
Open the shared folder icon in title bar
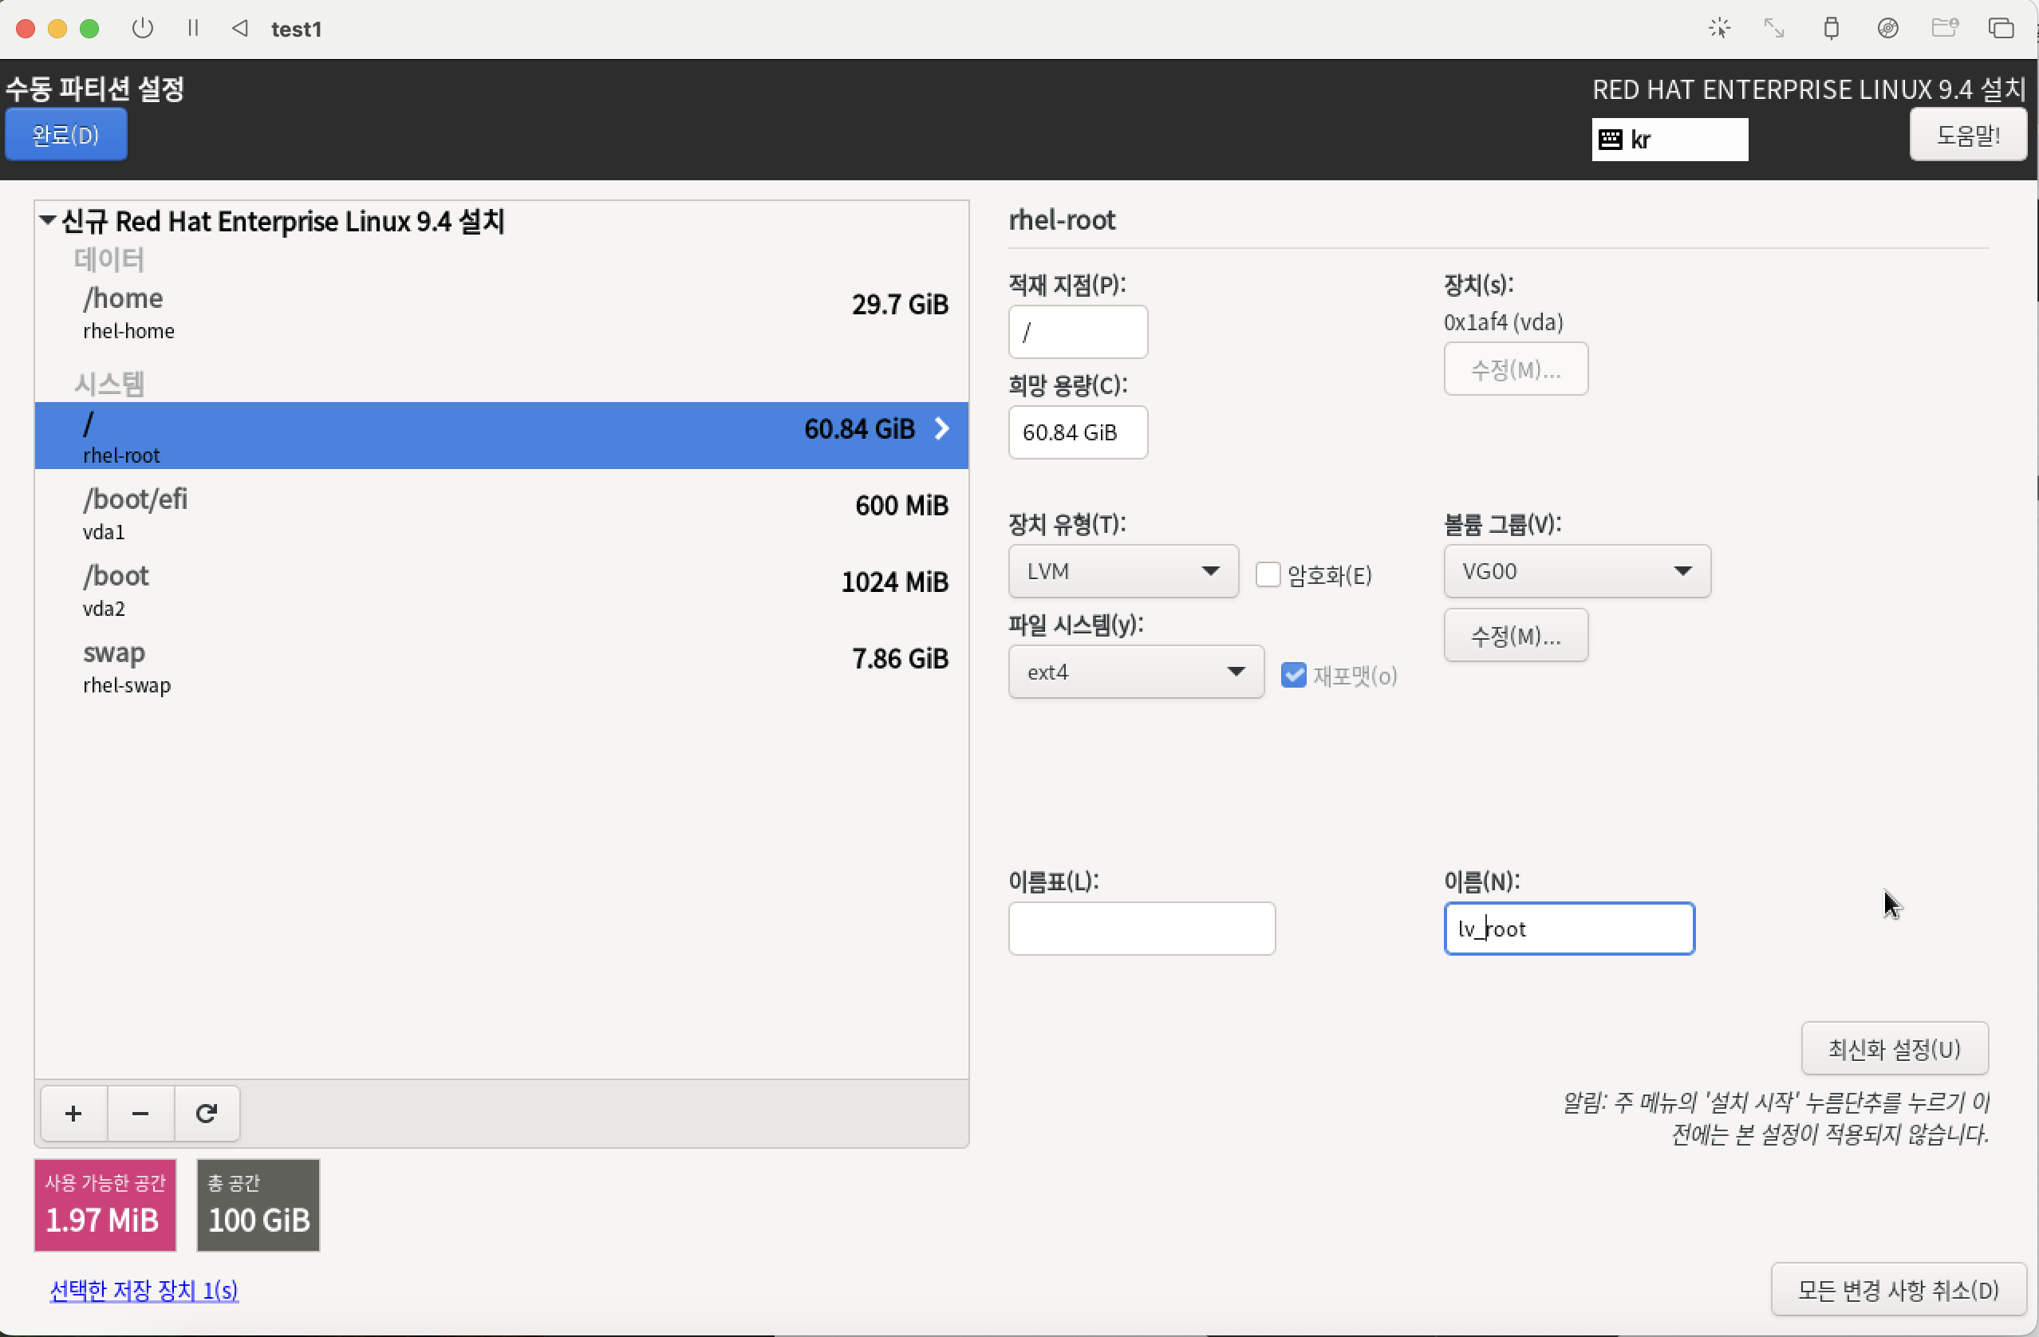(1944, 28)
